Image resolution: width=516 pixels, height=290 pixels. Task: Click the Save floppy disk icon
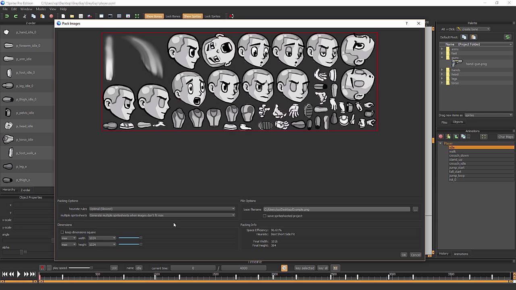(x=81, y=16)
